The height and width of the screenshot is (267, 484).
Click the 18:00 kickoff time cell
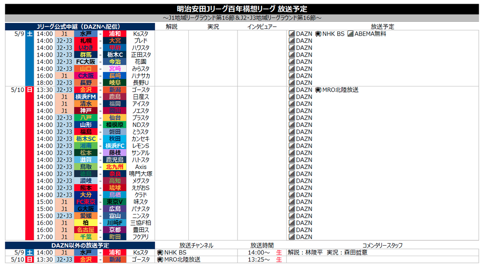(44, 83)
